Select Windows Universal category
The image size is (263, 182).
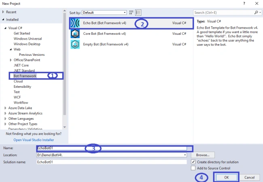click(x=28, y=39)
